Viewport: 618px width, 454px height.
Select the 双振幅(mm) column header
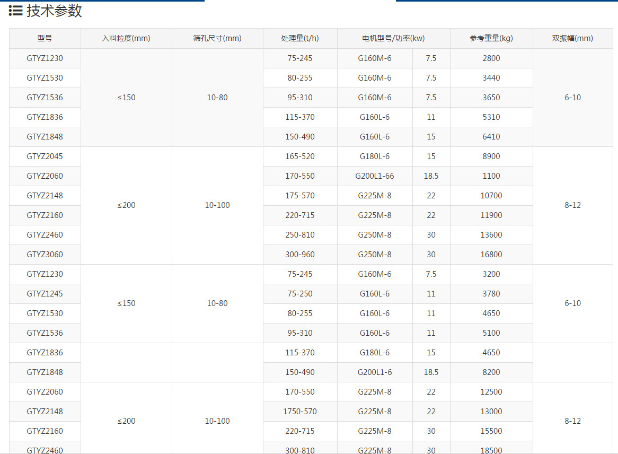click(572, 38)
